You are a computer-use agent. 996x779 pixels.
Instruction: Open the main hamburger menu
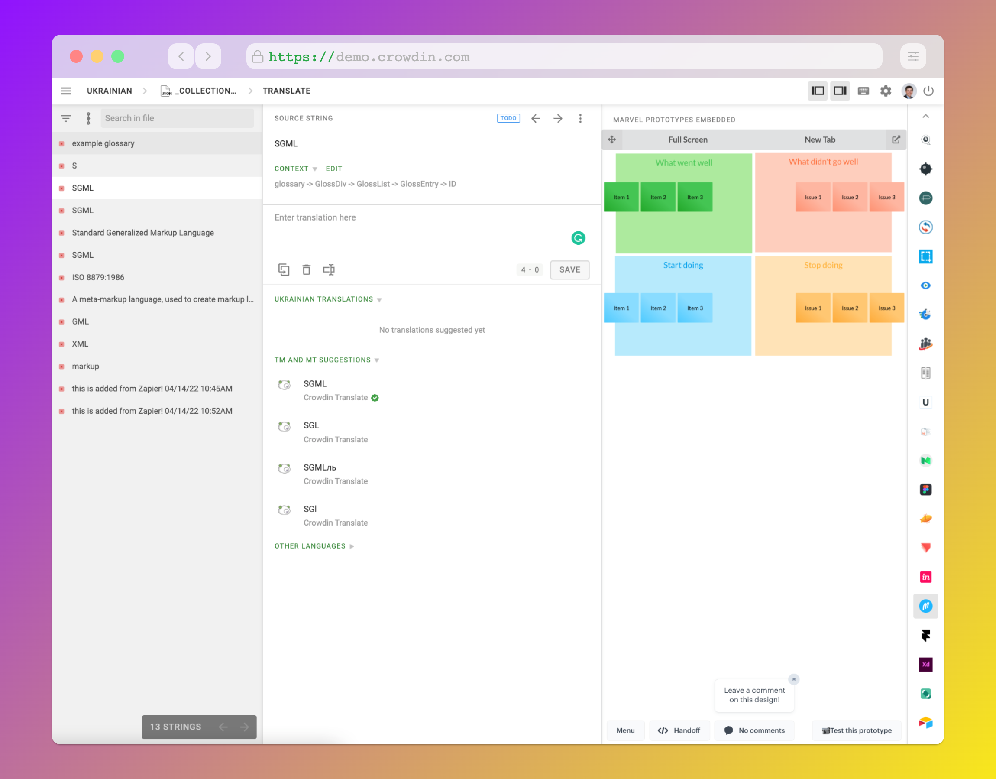(x=66, y=91)
